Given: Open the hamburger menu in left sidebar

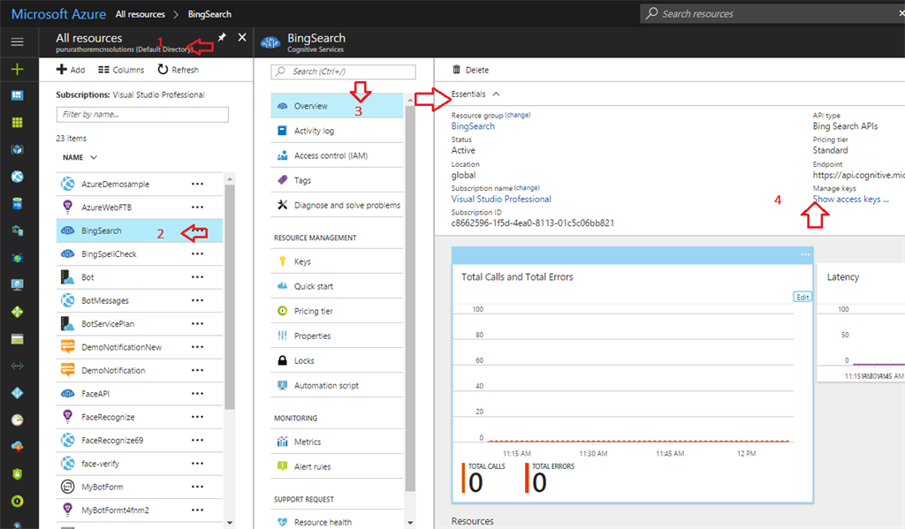Looking at the screenshot, I should tap(18, 42).
